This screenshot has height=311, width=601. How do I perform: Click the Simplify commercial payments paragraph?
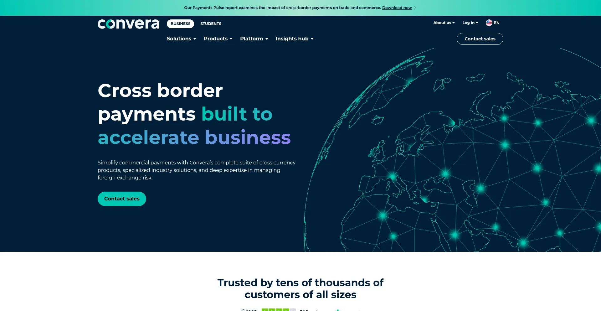(x=197, y=170)
